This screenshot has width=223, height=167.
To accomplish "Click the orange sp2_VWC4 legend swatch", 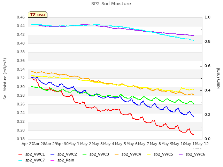I will click(x=117, y=155).
